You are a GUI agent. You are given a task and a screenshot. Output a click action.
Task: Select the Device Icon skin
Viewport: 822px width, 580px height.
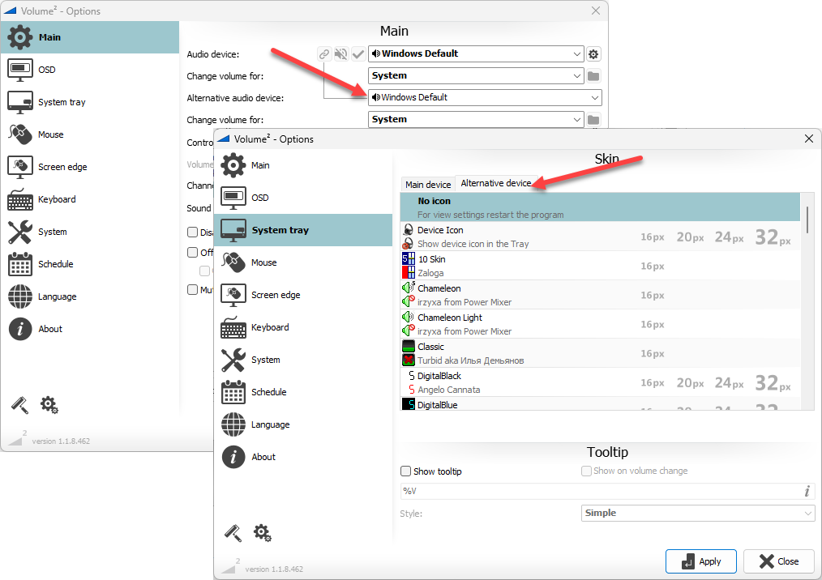click(x=600, y=237)
